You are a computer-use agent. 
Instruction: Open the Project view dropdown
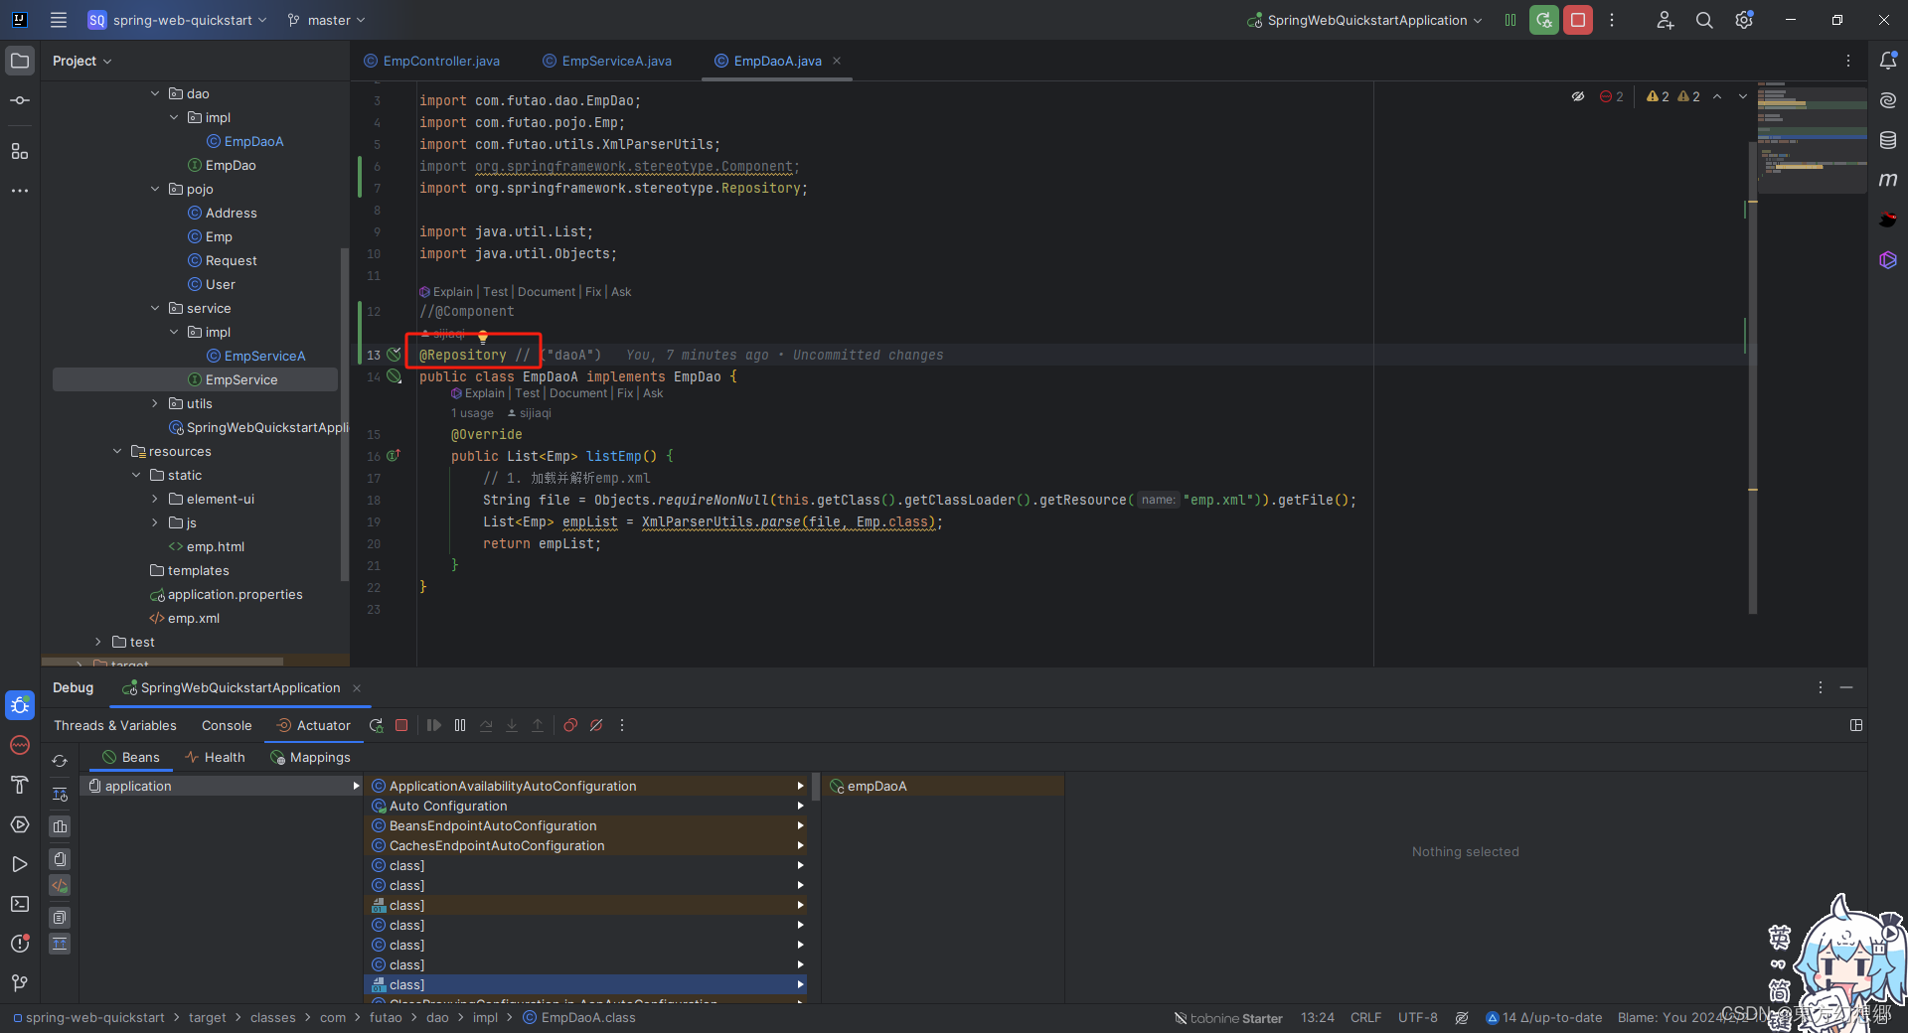point(82,61)
